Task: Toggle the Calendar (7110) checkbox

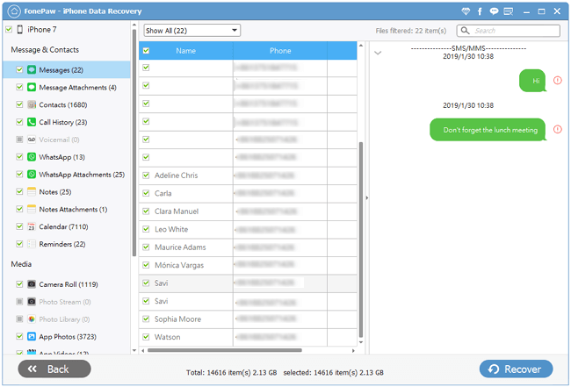Action: pos(19,226)
